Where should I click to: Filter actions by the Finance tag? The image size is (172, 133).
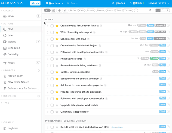pos(100,10)
